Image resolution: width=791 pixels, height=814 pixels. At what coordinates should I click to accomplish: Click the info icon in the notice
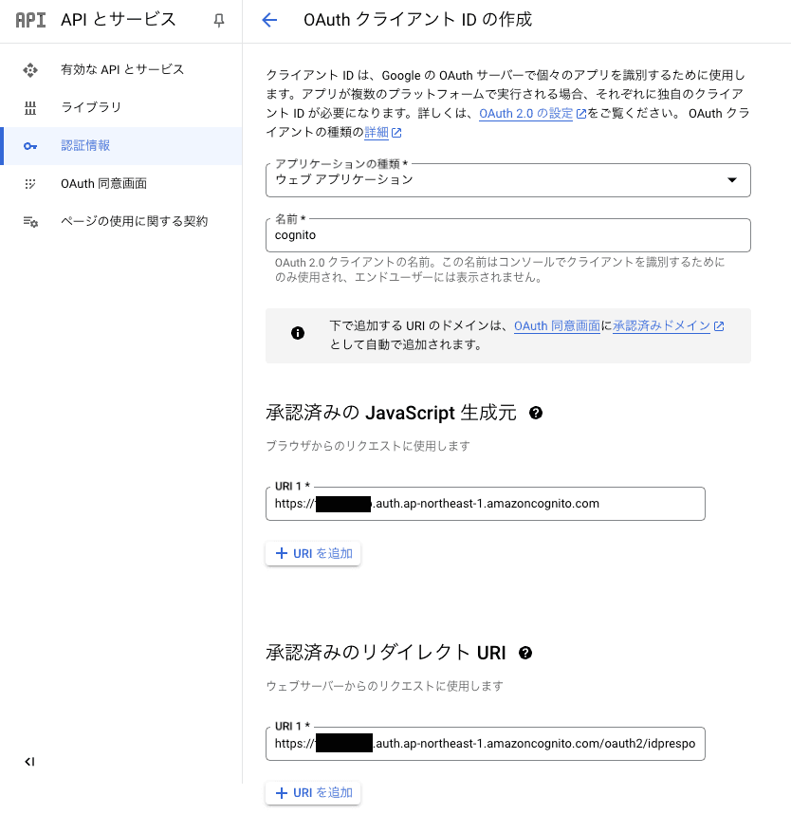(298, 333)
